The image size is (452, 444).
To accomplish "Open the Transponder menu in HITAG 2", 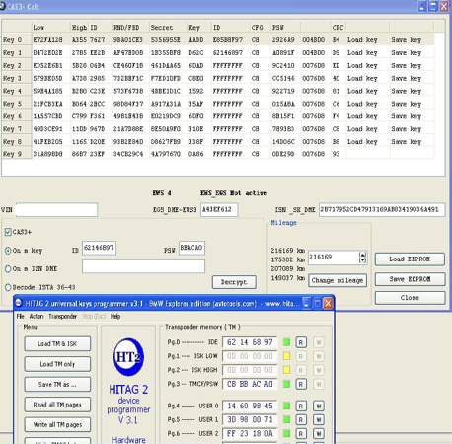I will pos(63,317).
